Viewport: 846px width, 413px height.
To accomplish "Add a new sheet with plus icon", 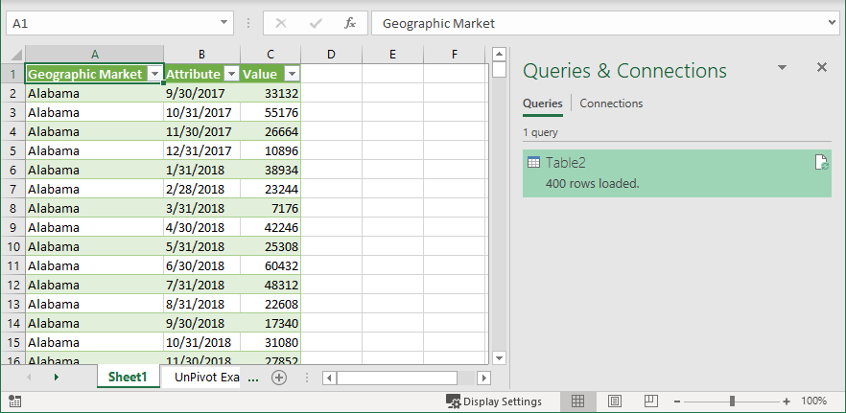I will (x=279, y=378).
